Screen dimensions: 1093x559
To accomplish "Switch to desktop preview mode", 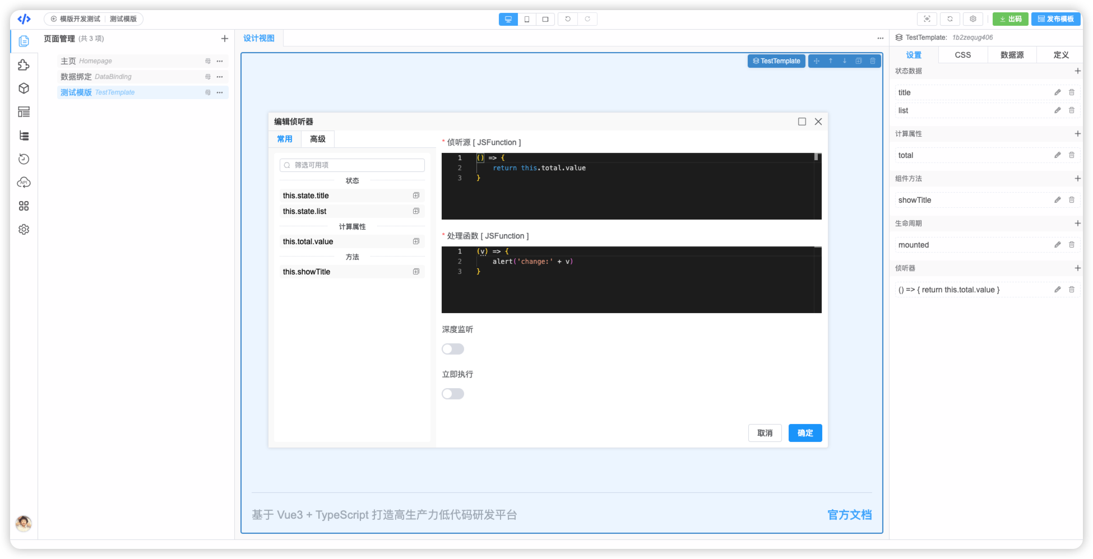I will coord(508,19).
